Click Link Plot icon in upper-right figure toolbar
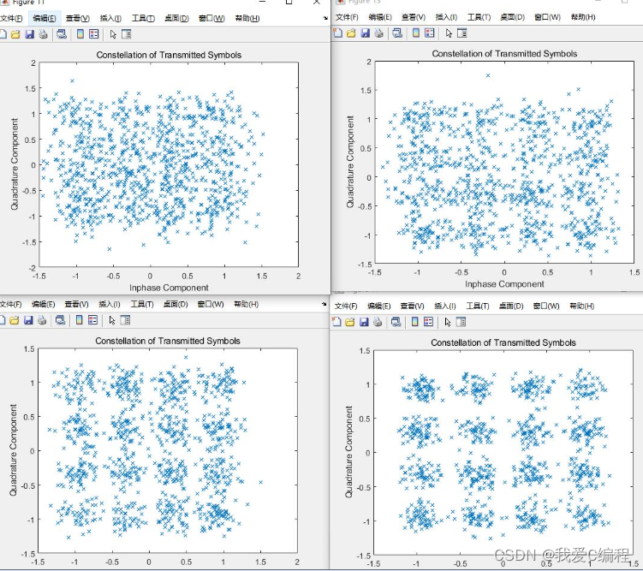Screen dimensions: 643x571 [x=397, y=33]
